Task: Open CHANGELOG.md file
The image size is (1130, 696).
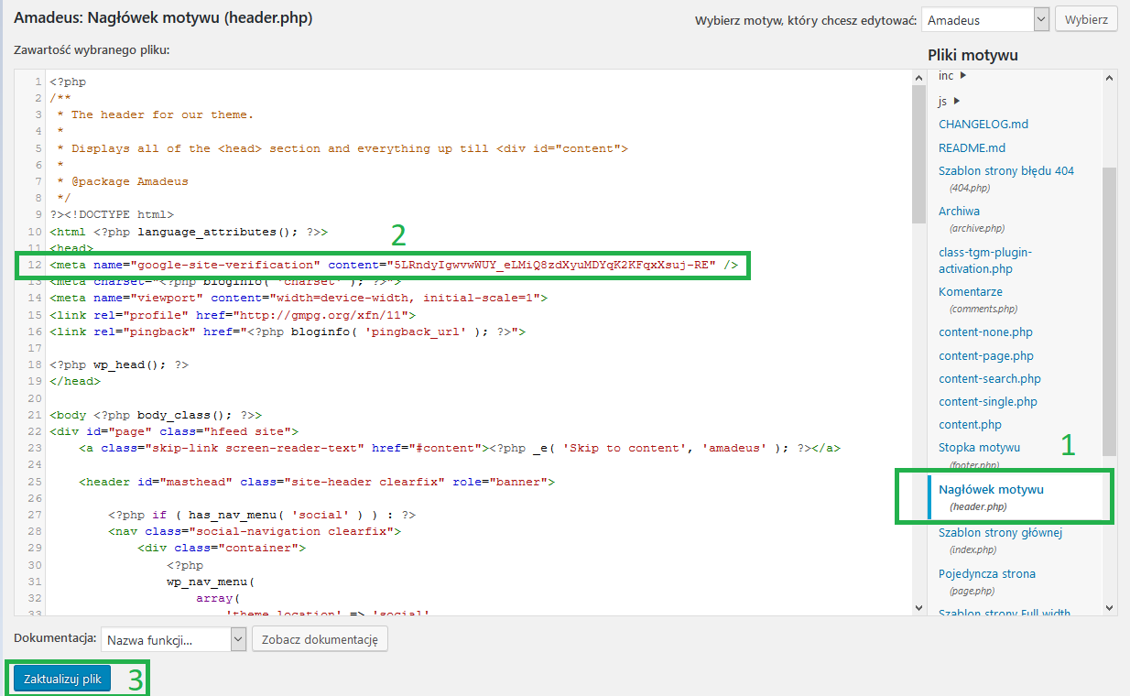Action: point(983,125)
